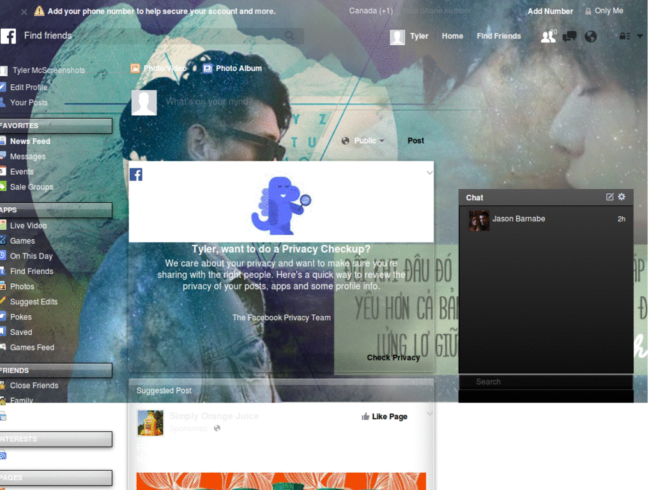Go to Home in the top navigation
654x490 pixels.
pos(452,36)
